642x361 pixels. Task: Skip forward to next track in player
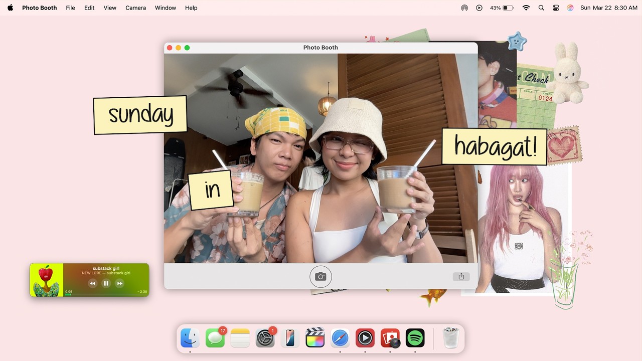pyautogui.click(x=119, y=283)
